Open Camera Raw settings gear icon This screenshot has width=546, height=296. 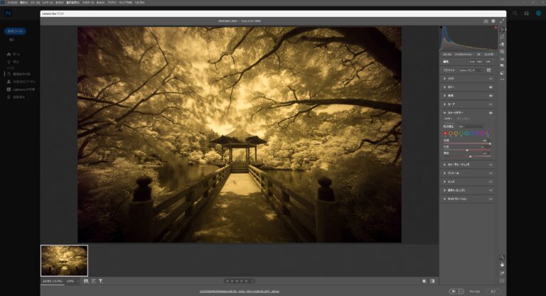pos(493,21)
